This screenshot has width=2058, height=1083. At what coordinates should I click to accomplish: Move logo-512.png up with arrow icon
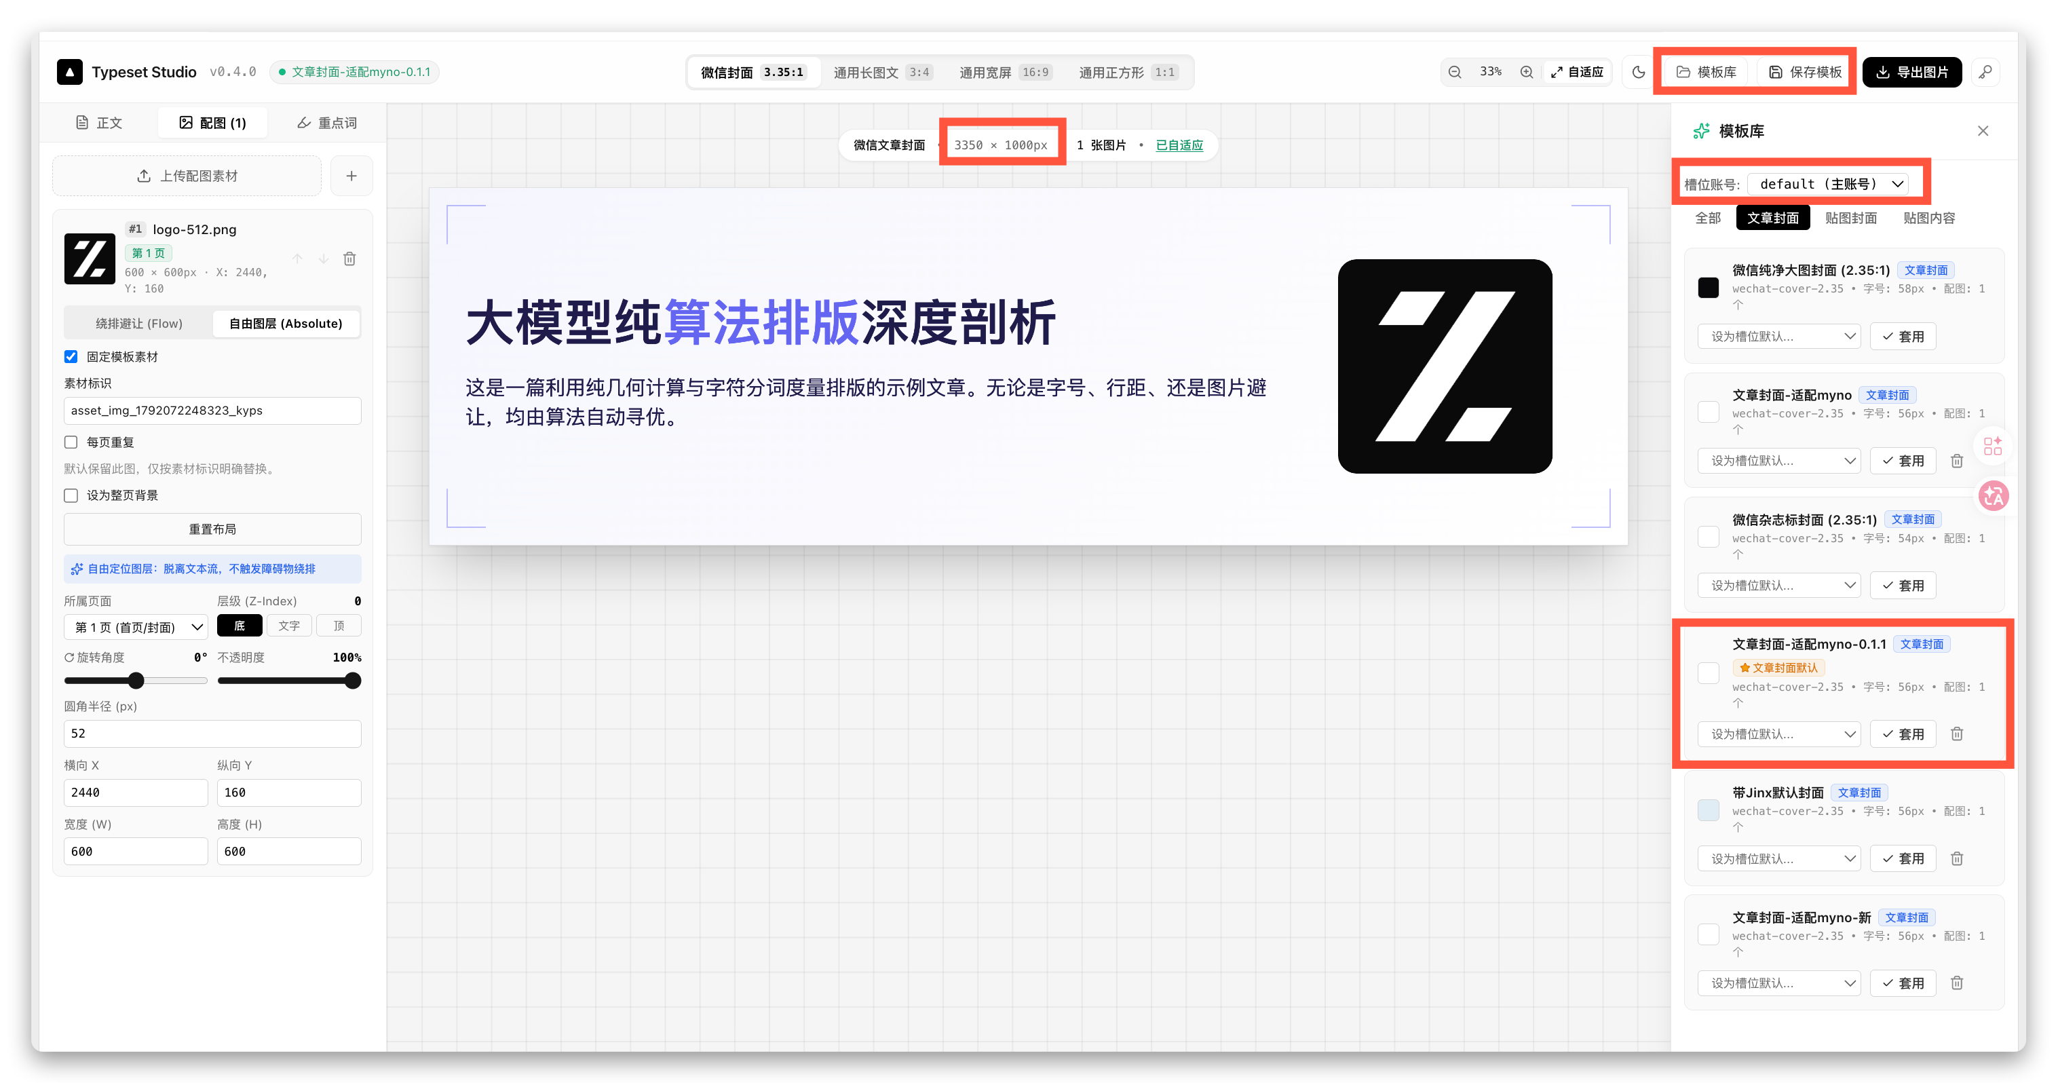297,259
